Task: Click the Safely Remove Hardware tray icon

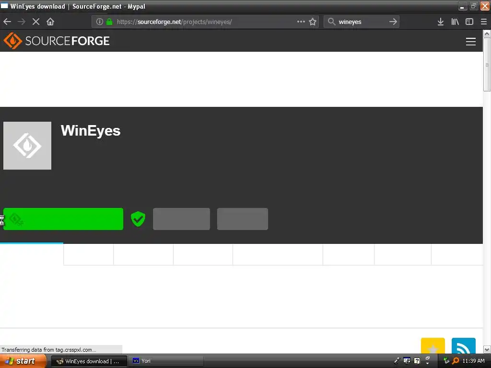Action: click(x=446, y=361)
